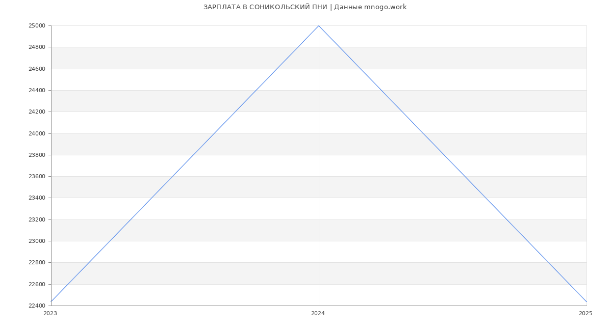This screenshot has height=331, width=612.
Task: Click the 24600 y-axis label
Action: (x=37, y=69)
